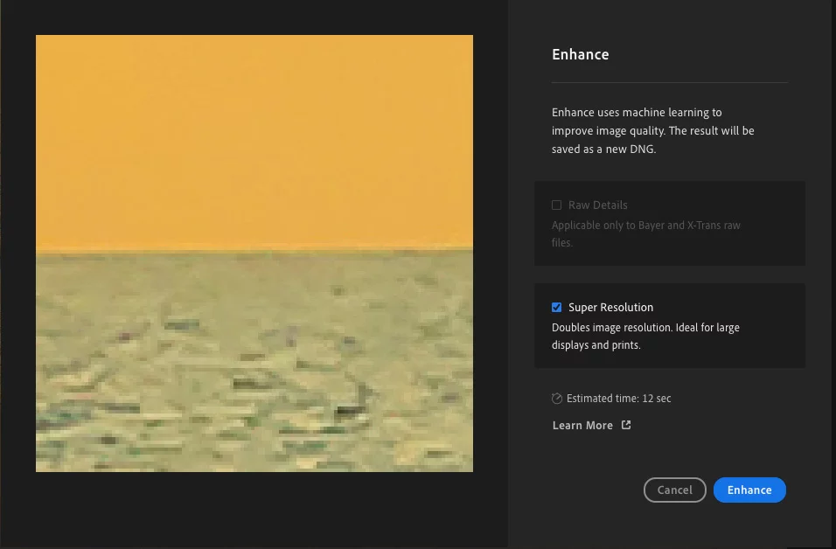
Task: Open the Learn More link
Action: pyautogui.click(x=582, y=426)
